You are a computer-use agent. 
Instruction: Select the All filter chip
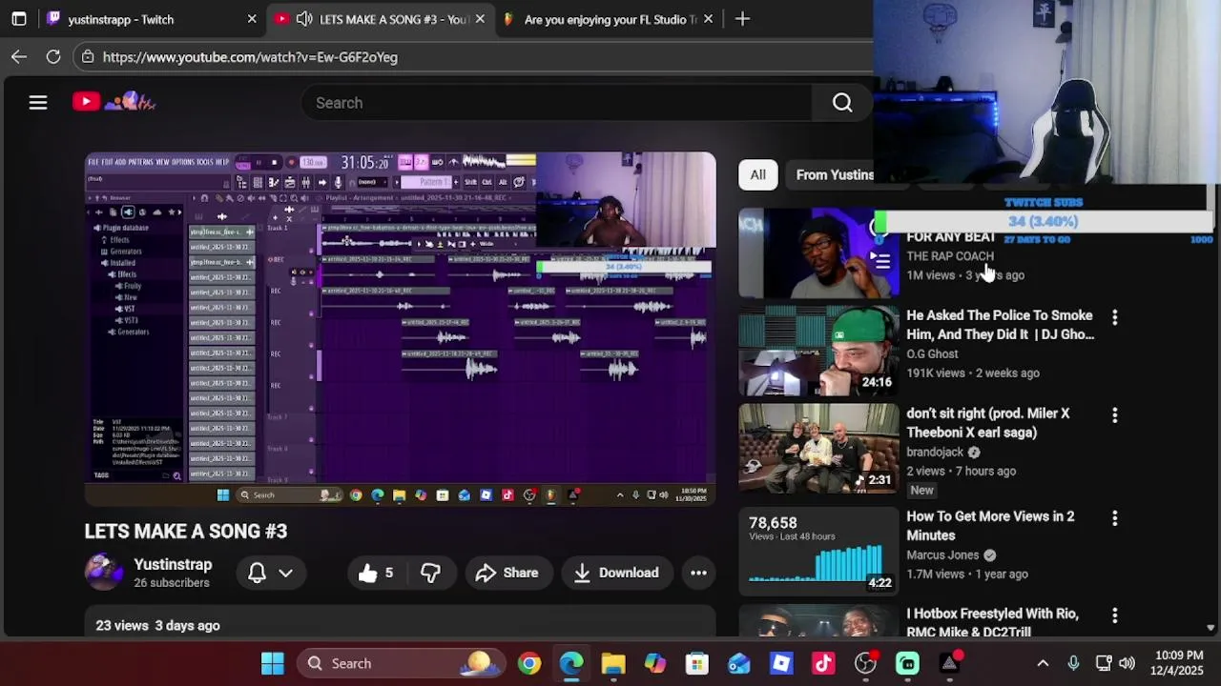pyautogui.click(x=757, y=174)
